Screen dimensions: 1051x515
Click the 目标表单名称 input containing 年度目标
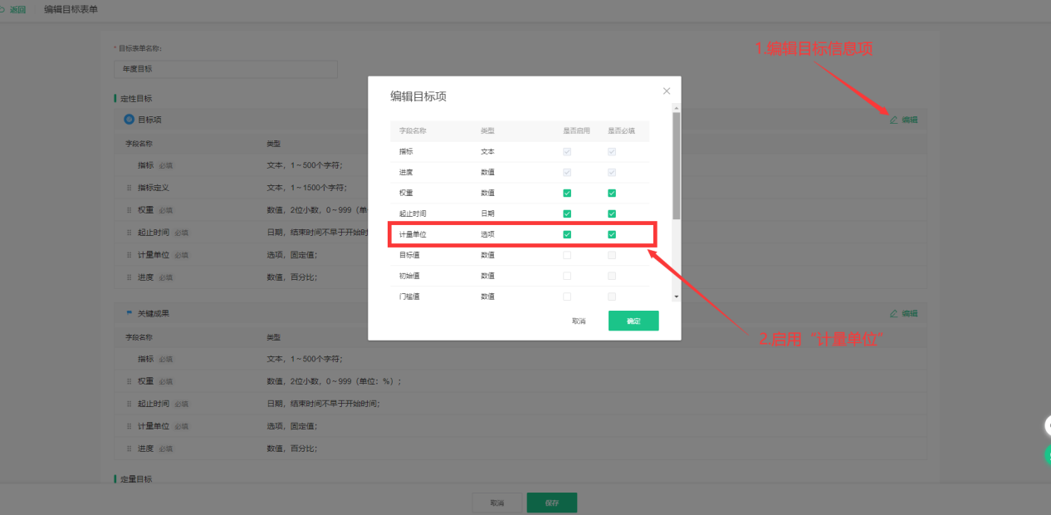[x=226, y=69]
